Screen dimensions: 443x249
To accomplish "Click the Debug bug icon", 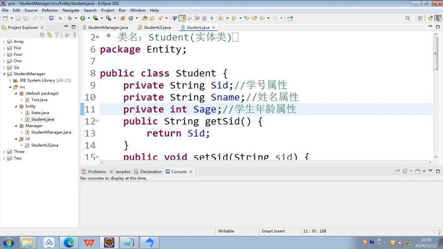I will [70, 18].
